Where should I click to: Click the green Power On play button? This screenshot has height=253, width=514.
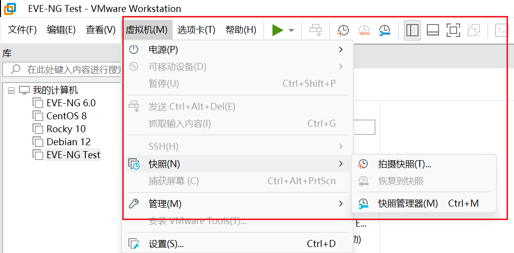point(277,30)
